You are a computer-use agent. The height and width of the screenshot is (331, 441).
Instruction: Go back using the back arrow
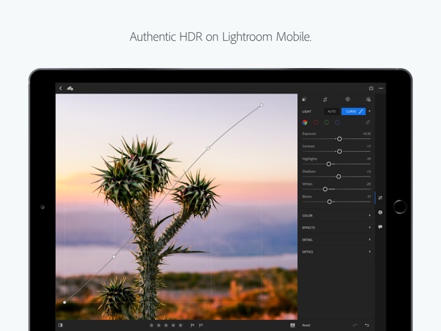click(x=61, y=89)
